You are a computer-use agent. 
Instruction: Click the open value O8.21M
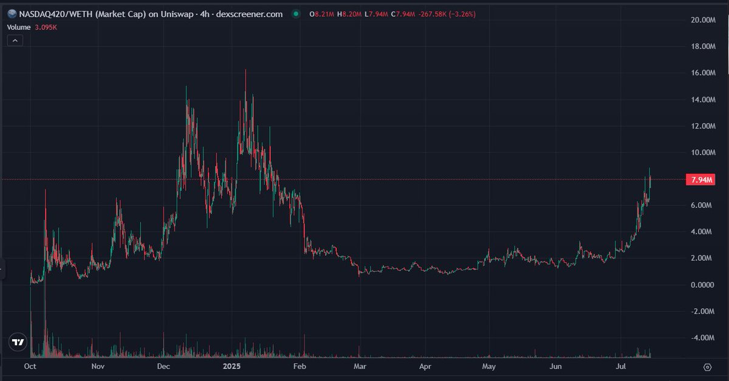tap(322, 15)
